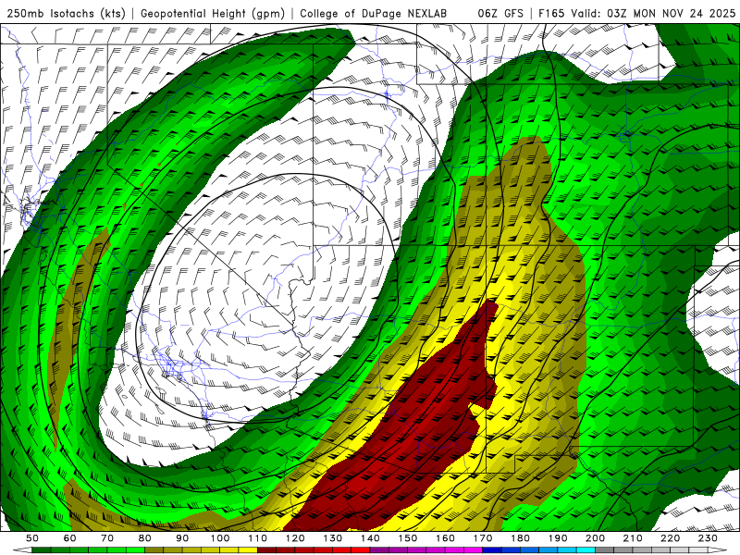
Task: Click the 190 value on the legend
Action: [x=558, y=538]
